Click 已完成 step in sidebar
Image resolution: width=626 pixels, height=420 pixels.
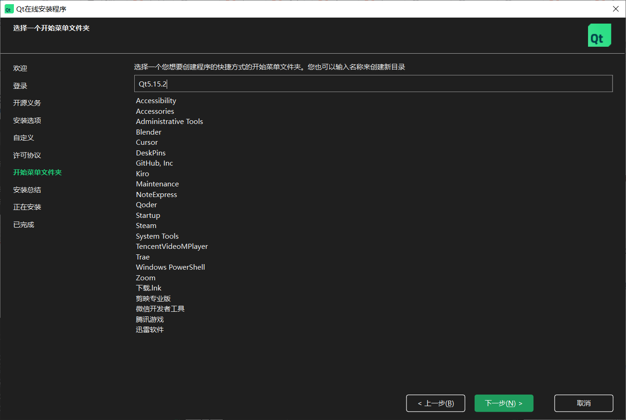[x=24, y=225]
